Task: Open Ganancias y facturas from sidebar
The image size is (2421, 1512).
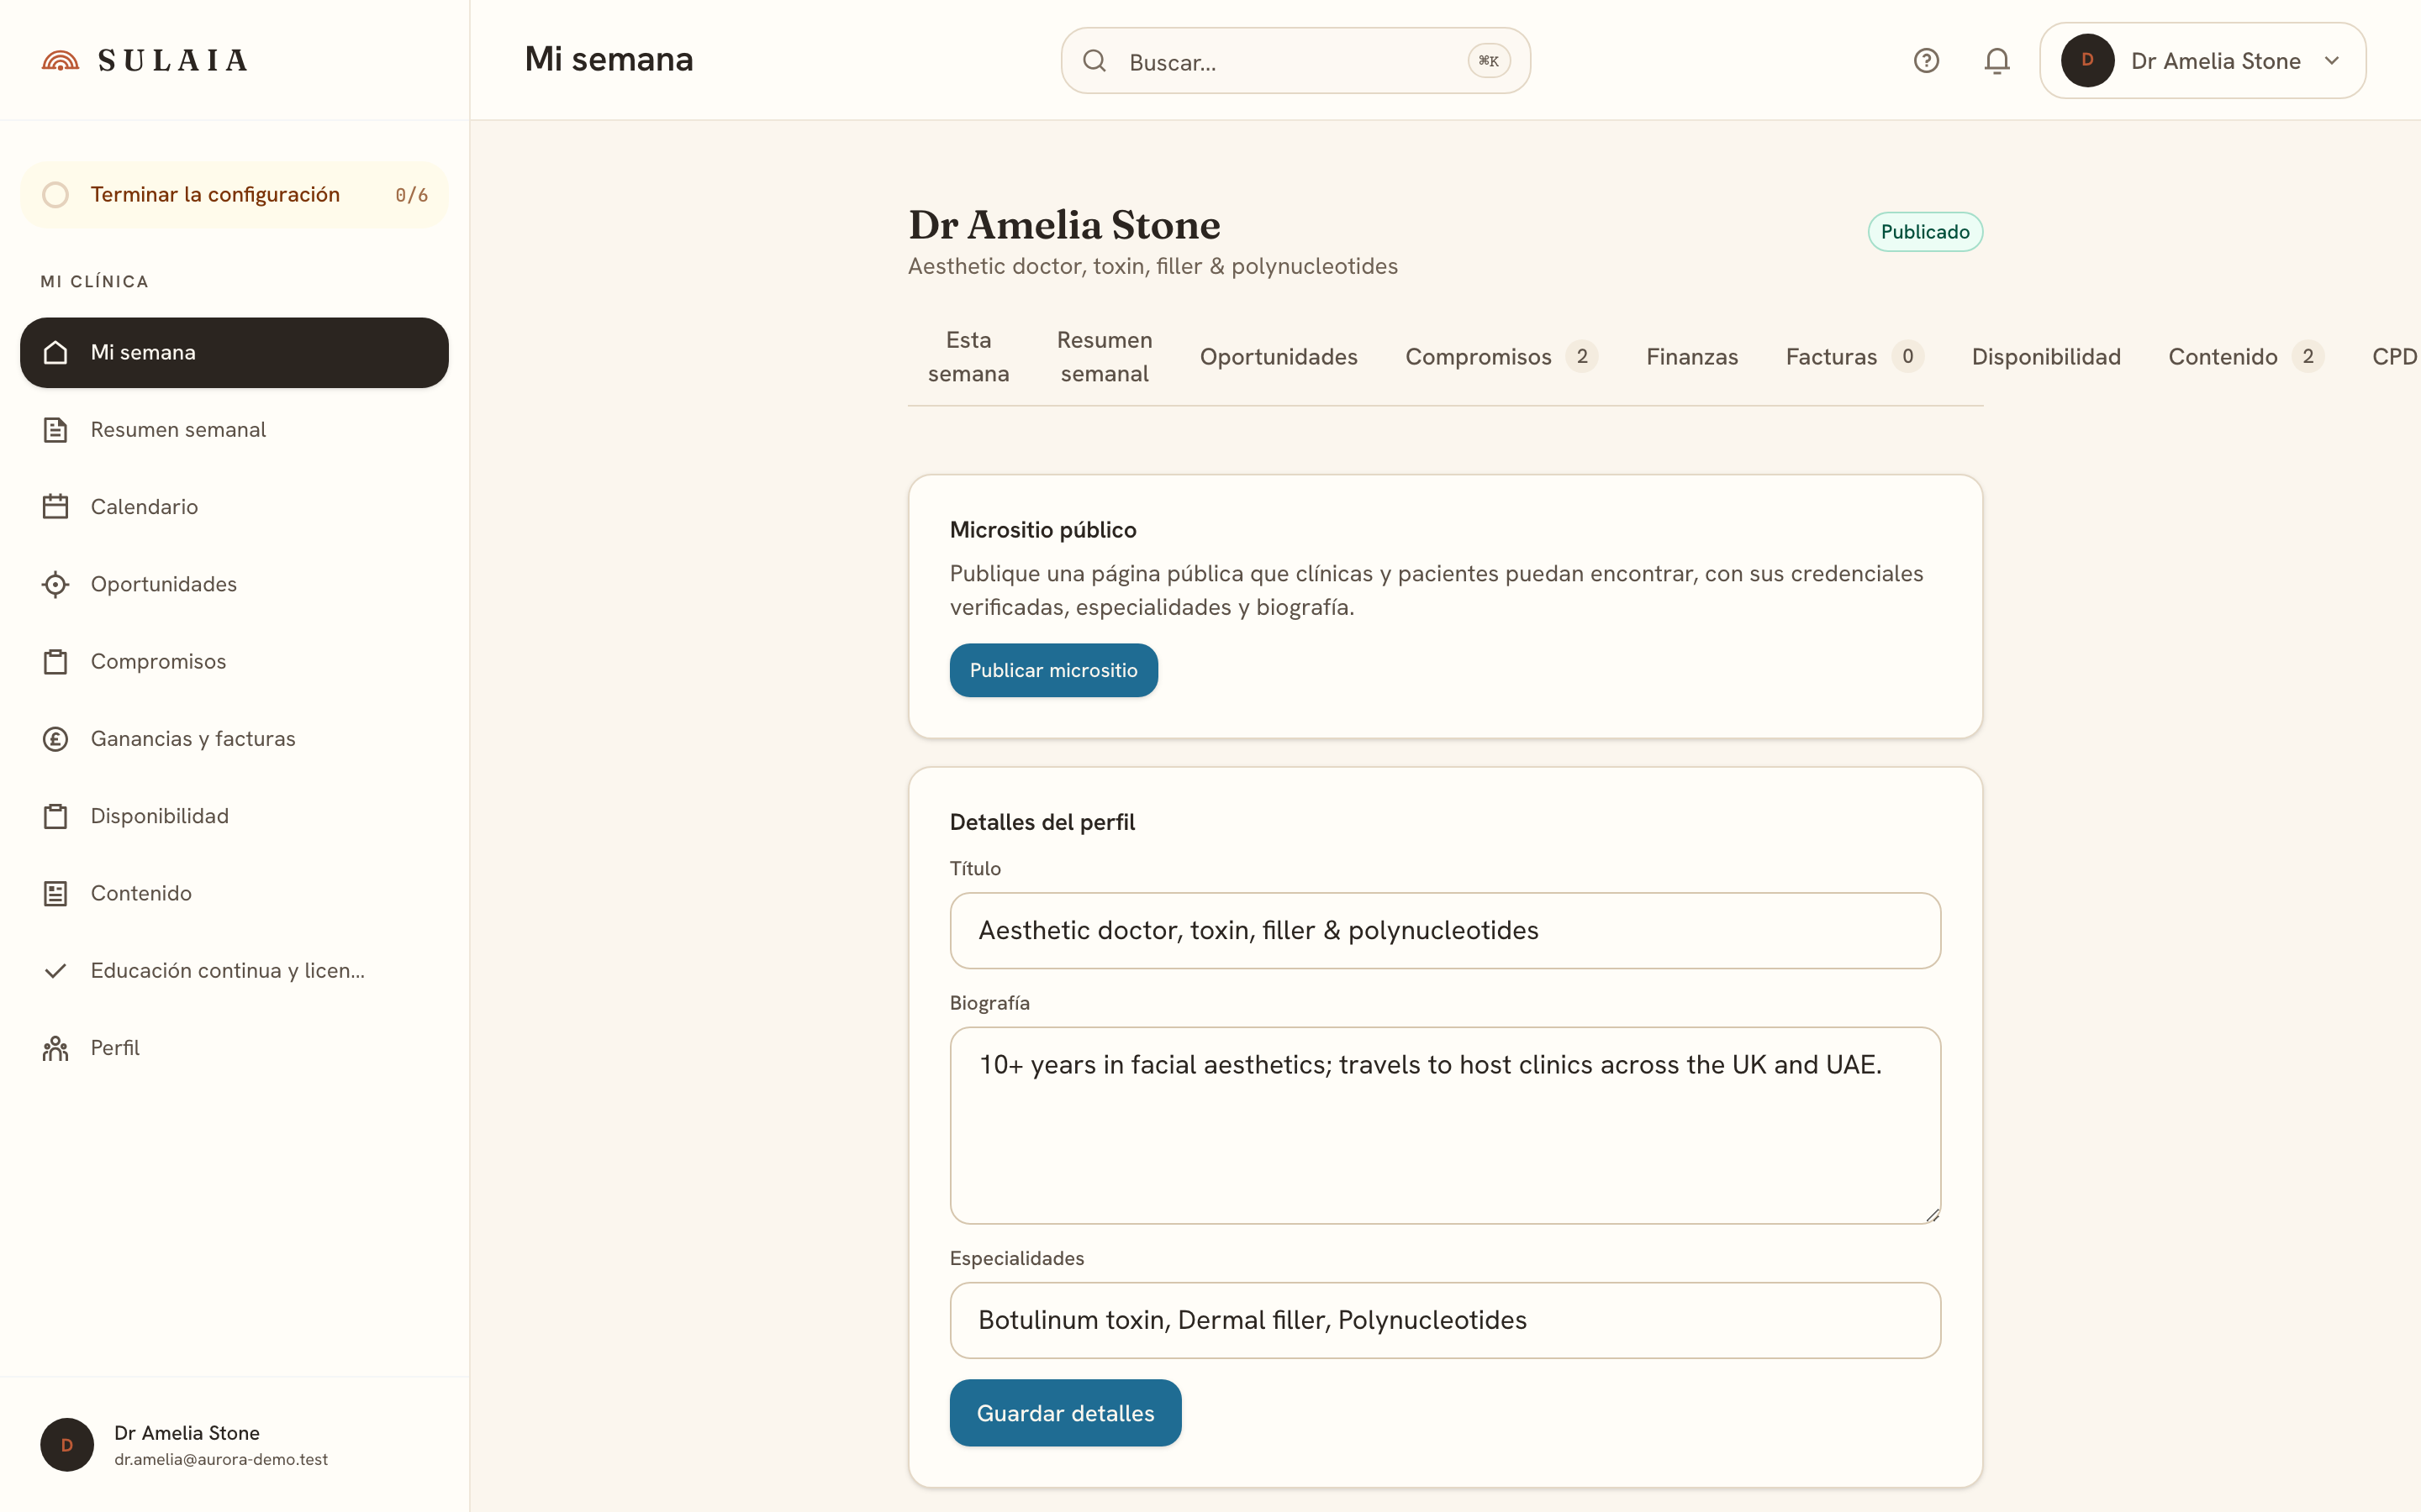Action: click(x=234, y=739)
